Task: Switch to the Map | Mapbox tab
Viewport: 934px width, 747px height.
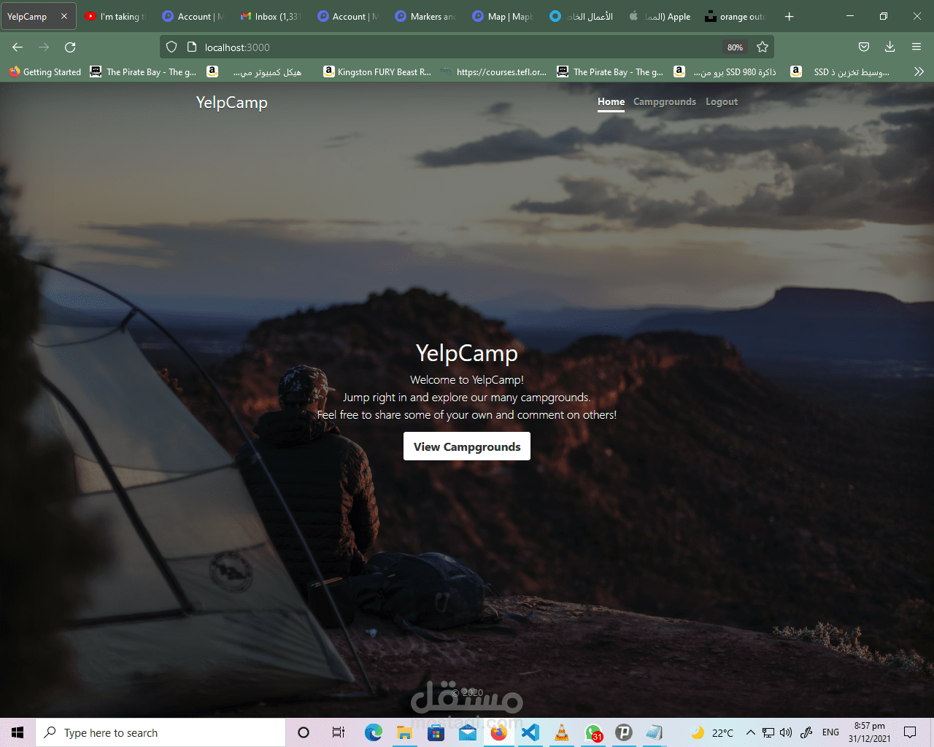Action: pyautogui.click(x=503, y=16)
